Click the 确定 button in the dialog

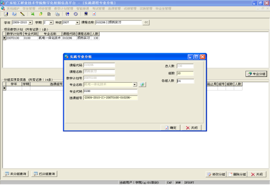pos(171,128)
